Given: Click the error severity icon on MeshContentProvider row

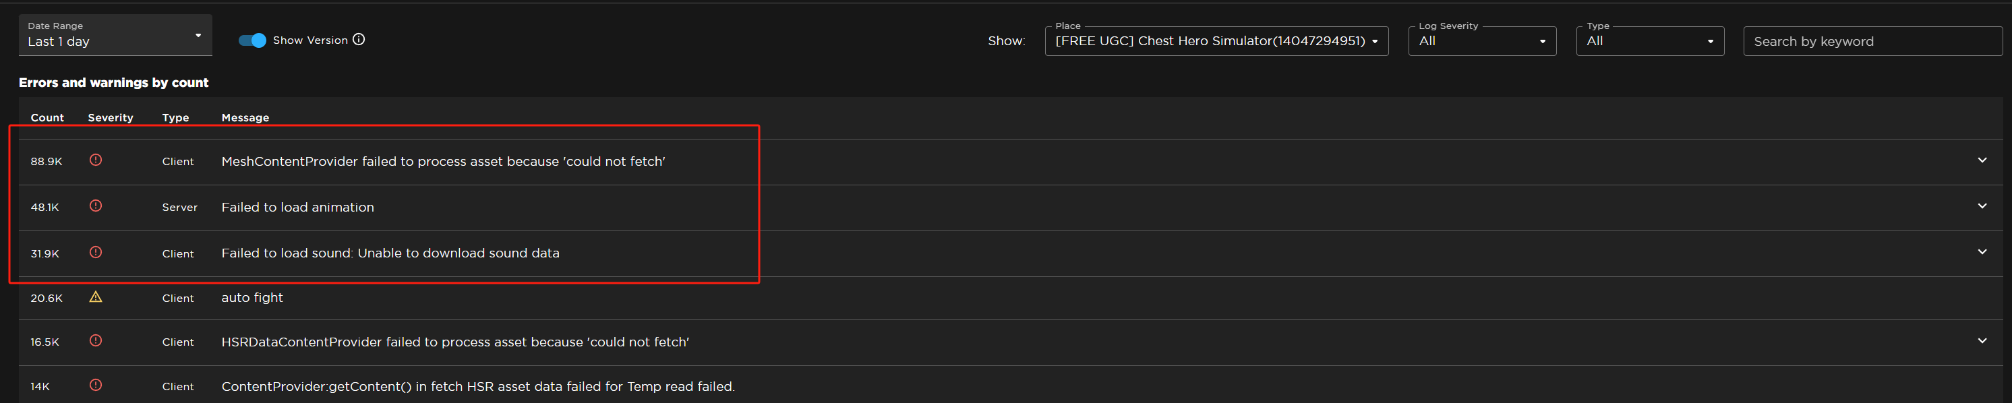Looking at the screenshot, I should coord(96,160).
